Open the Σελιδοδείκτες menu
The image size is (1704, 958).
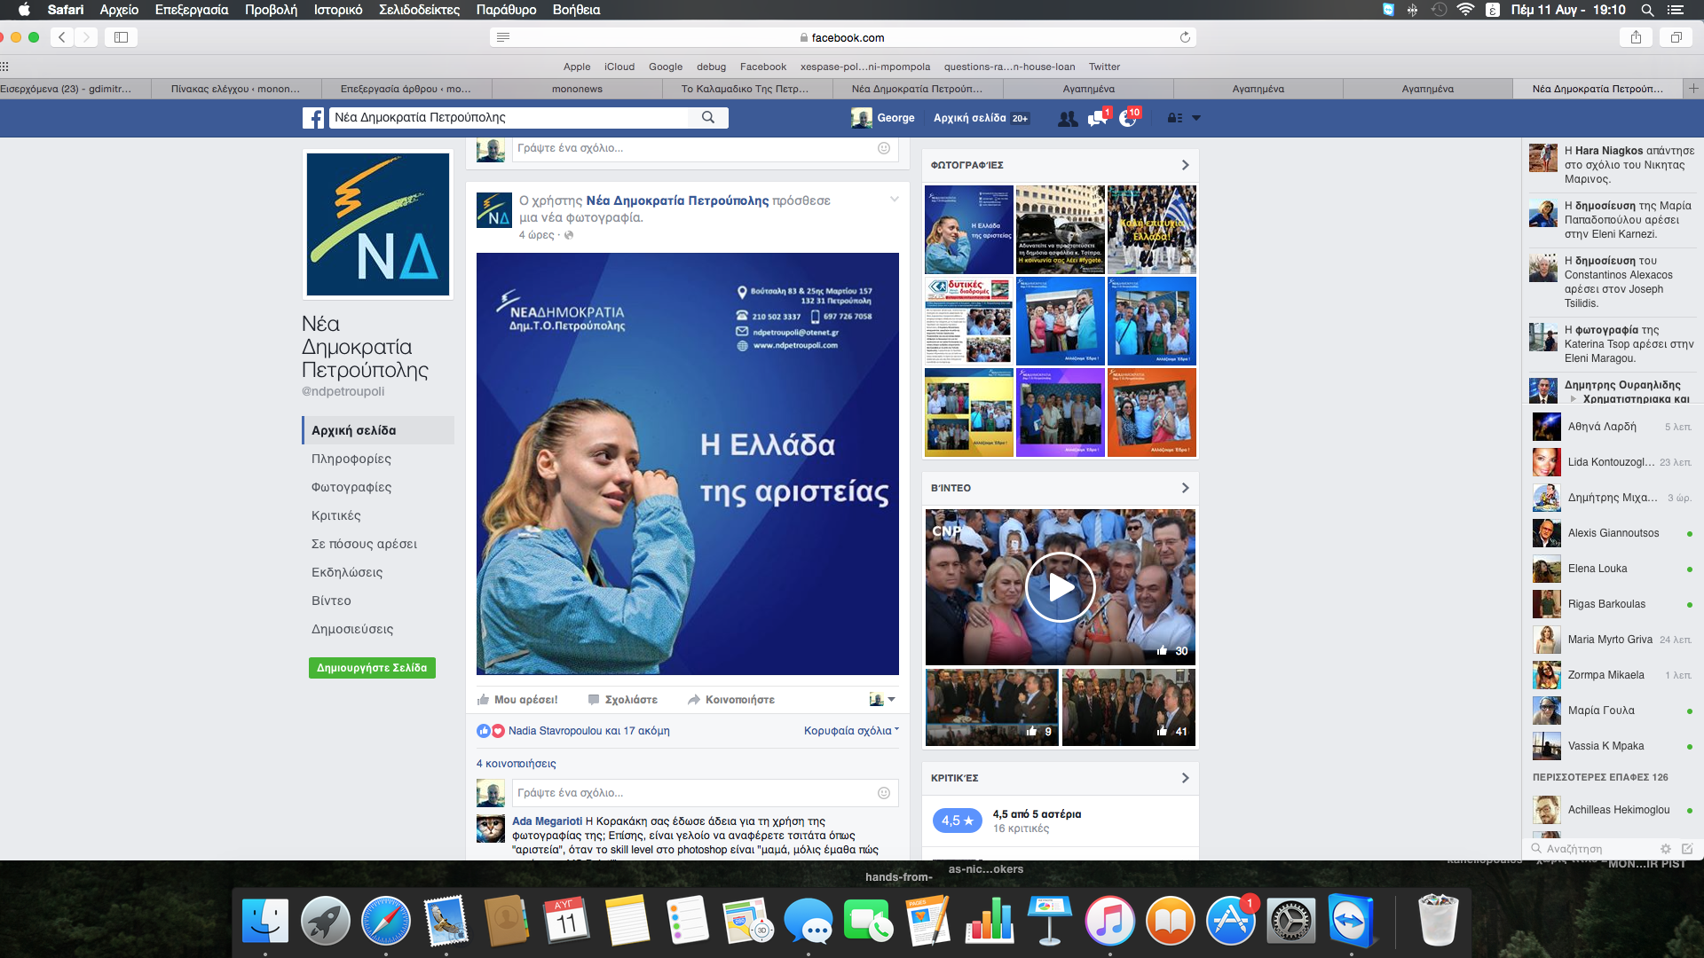pos(419,10)
